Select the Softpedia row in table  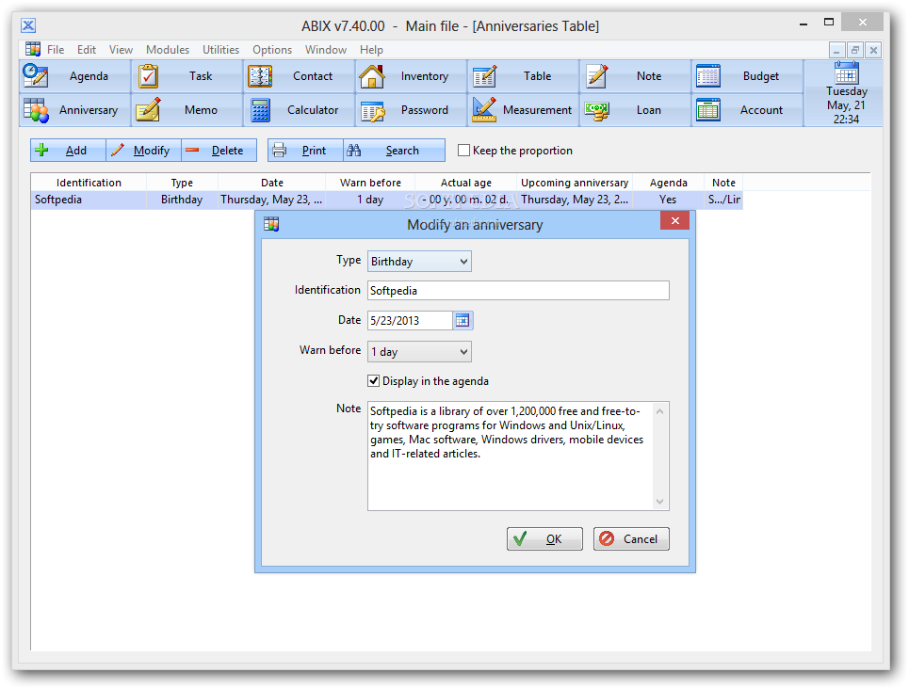pos(386,200)
